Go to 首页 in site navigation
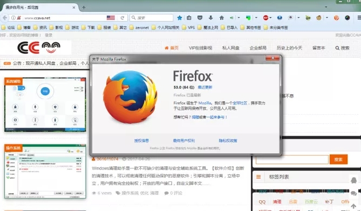This screenshot has height=211, width=361. (x=172, y=48)
